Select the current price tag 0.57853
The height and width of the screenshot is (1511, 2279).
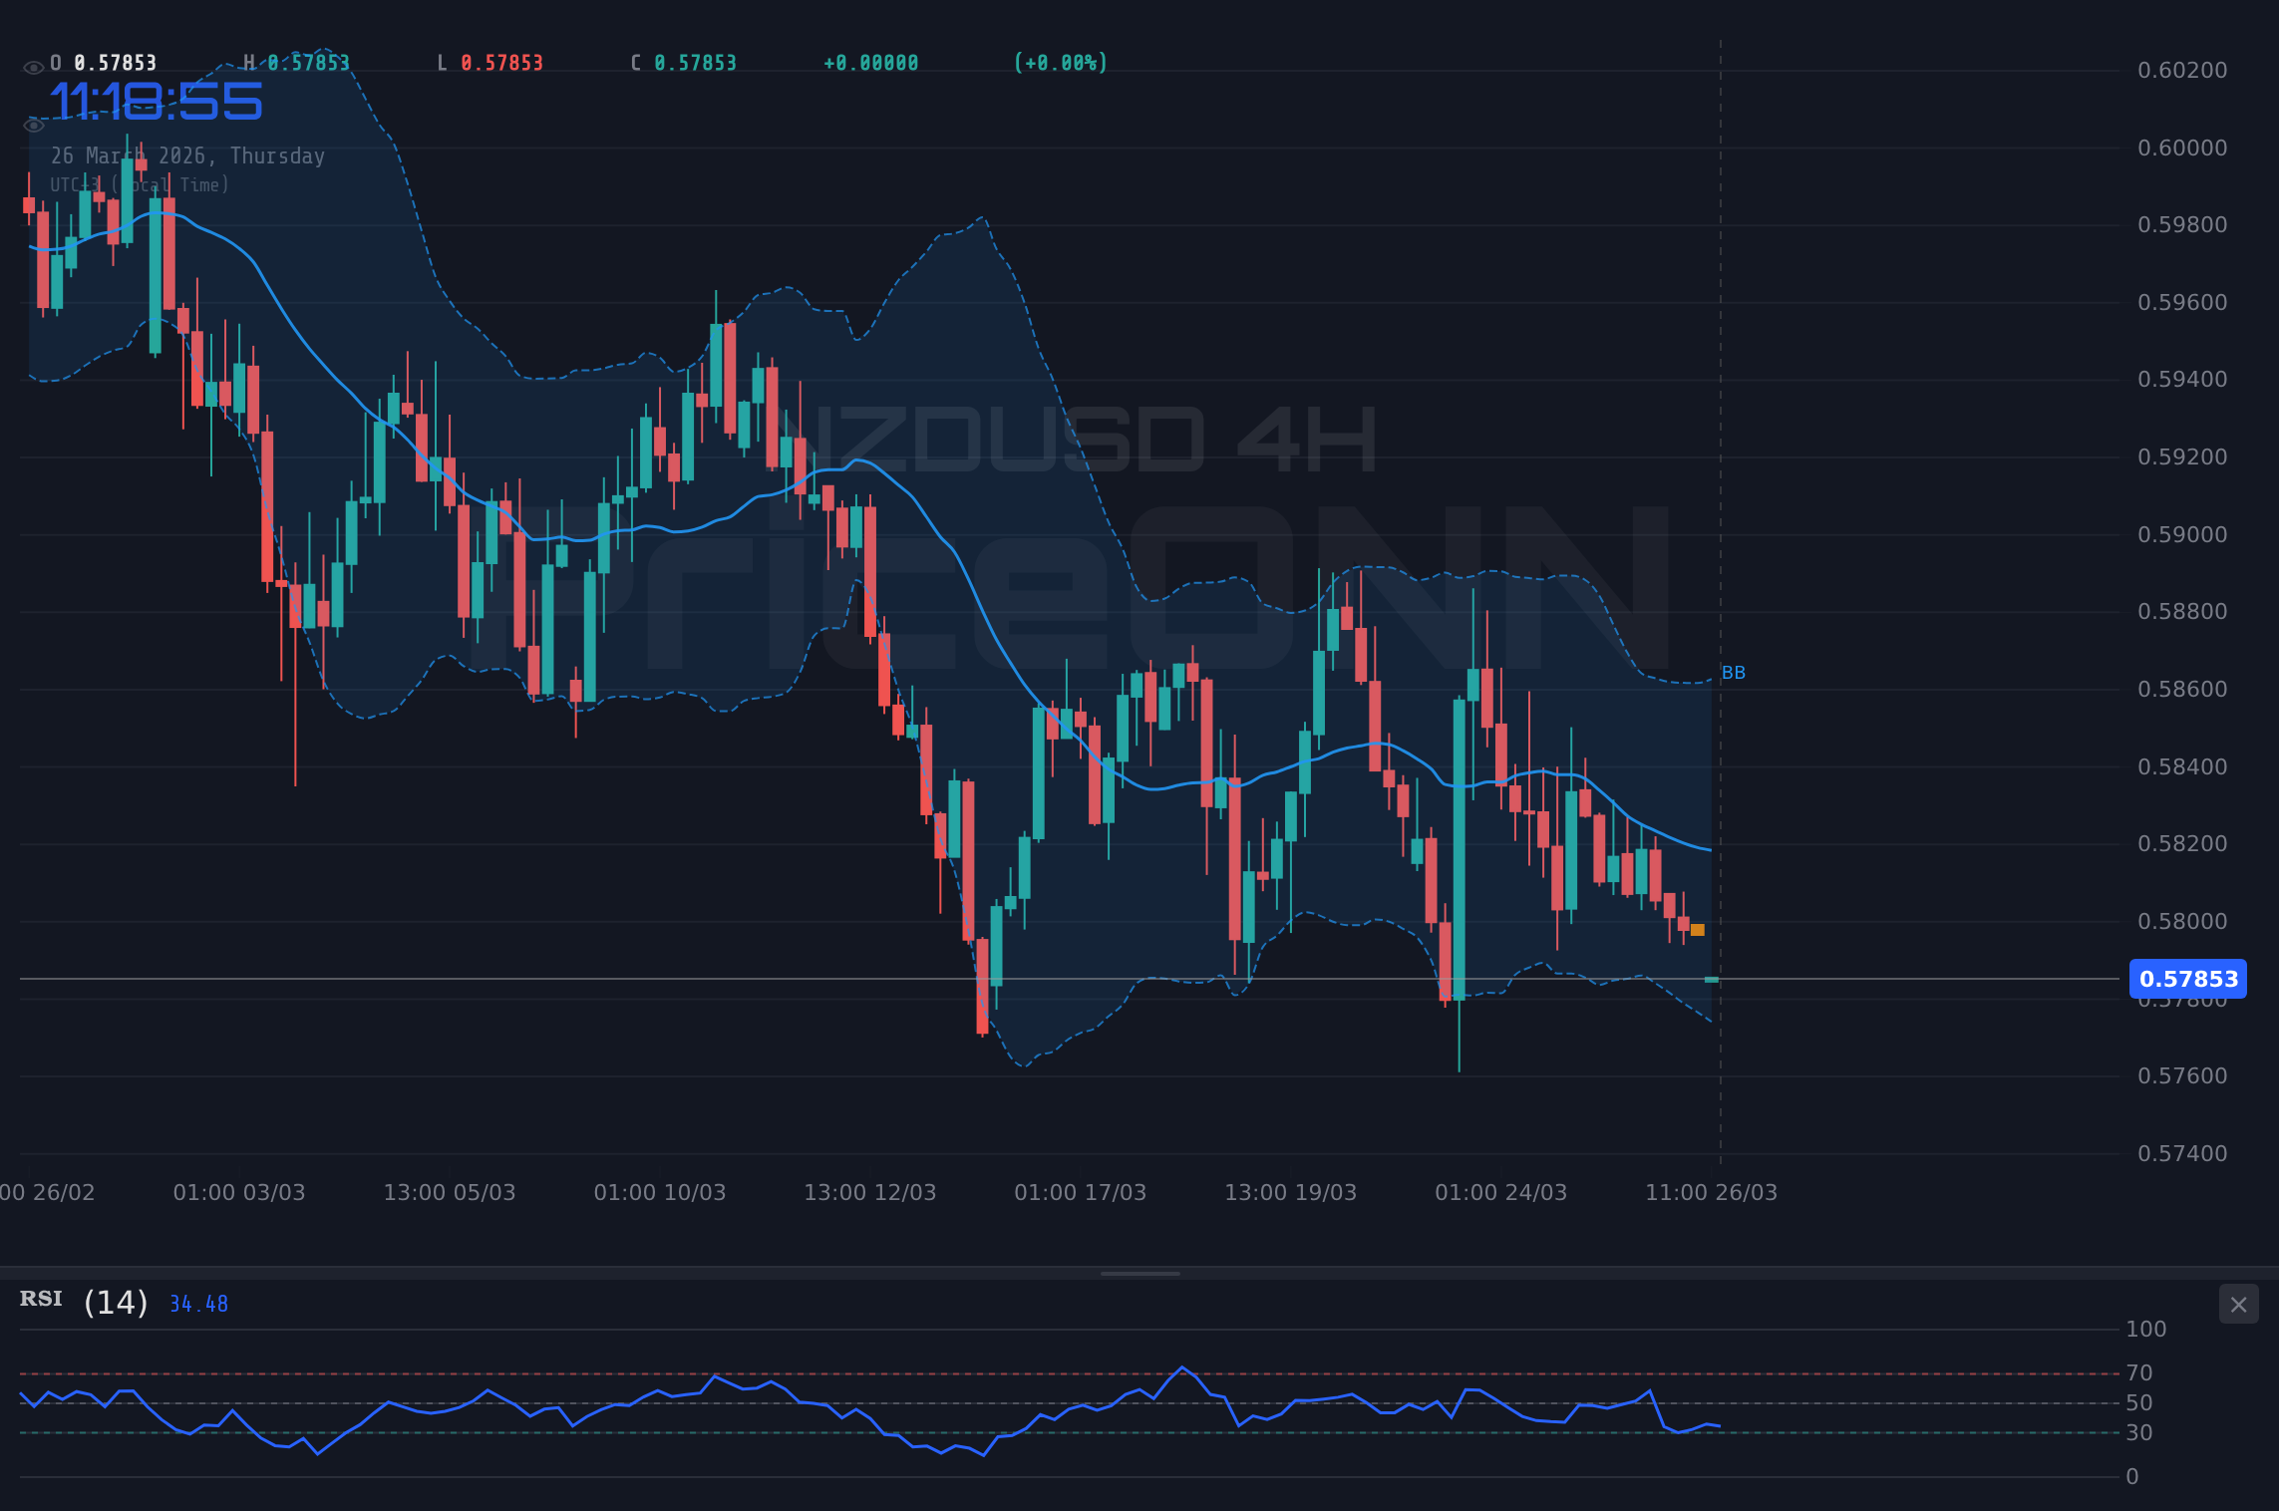coord(2187,980)
